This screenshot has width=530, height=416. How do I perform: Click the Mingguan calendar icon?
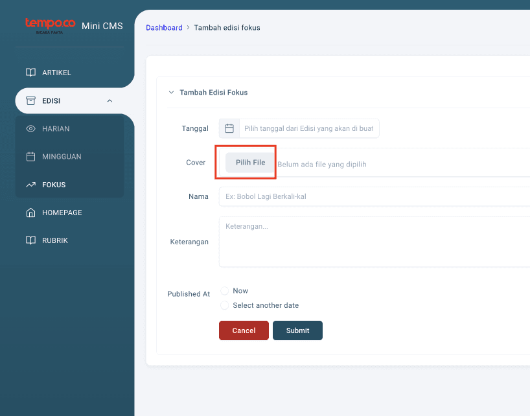(30, 156)
